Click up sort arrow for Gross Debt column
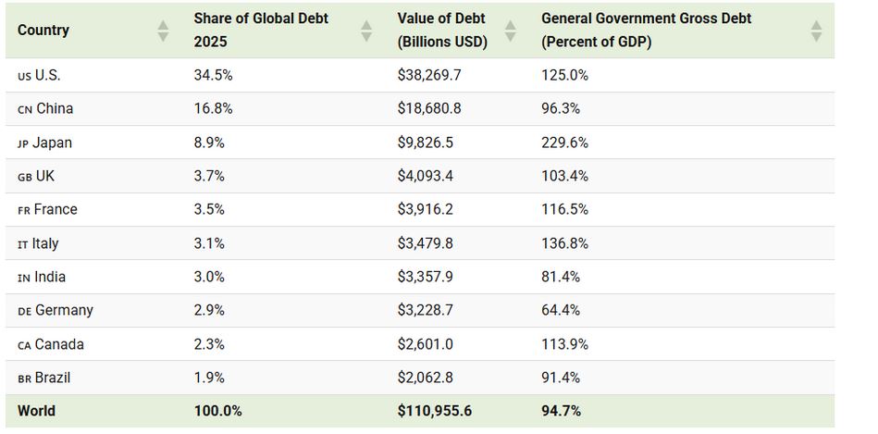 (816, 24)
